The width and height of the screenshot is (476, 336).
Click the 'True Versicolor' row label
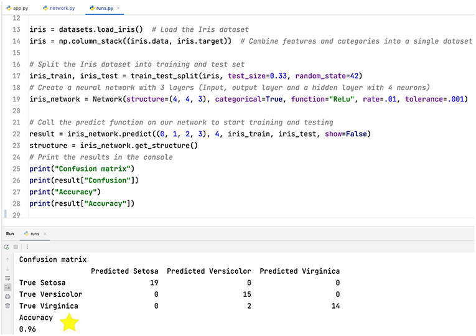click(50, 294)
